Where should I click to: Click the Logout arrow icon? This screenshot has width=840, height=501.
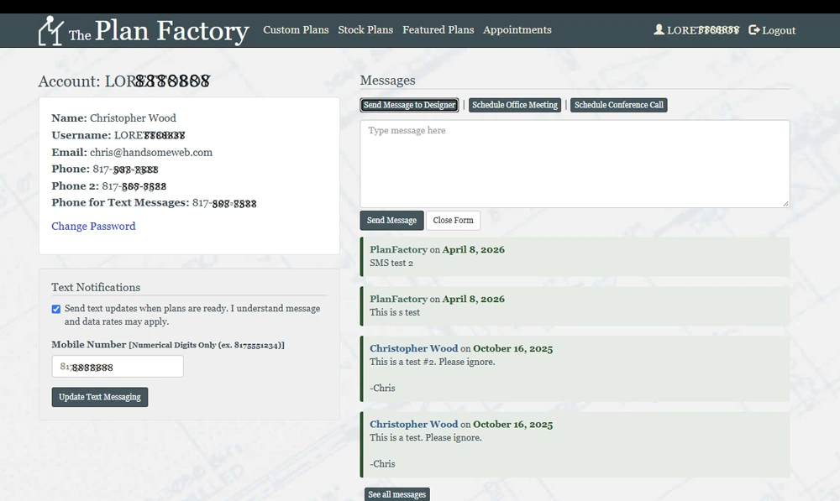click(753, 30)
